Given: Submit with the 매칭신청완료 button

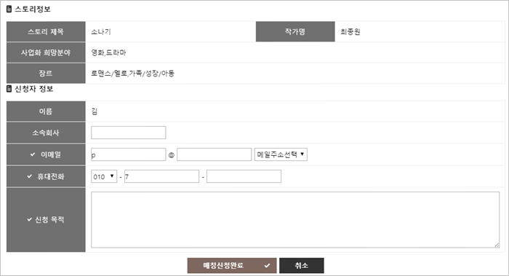Looking at the screenshot, I should point(232,266).
